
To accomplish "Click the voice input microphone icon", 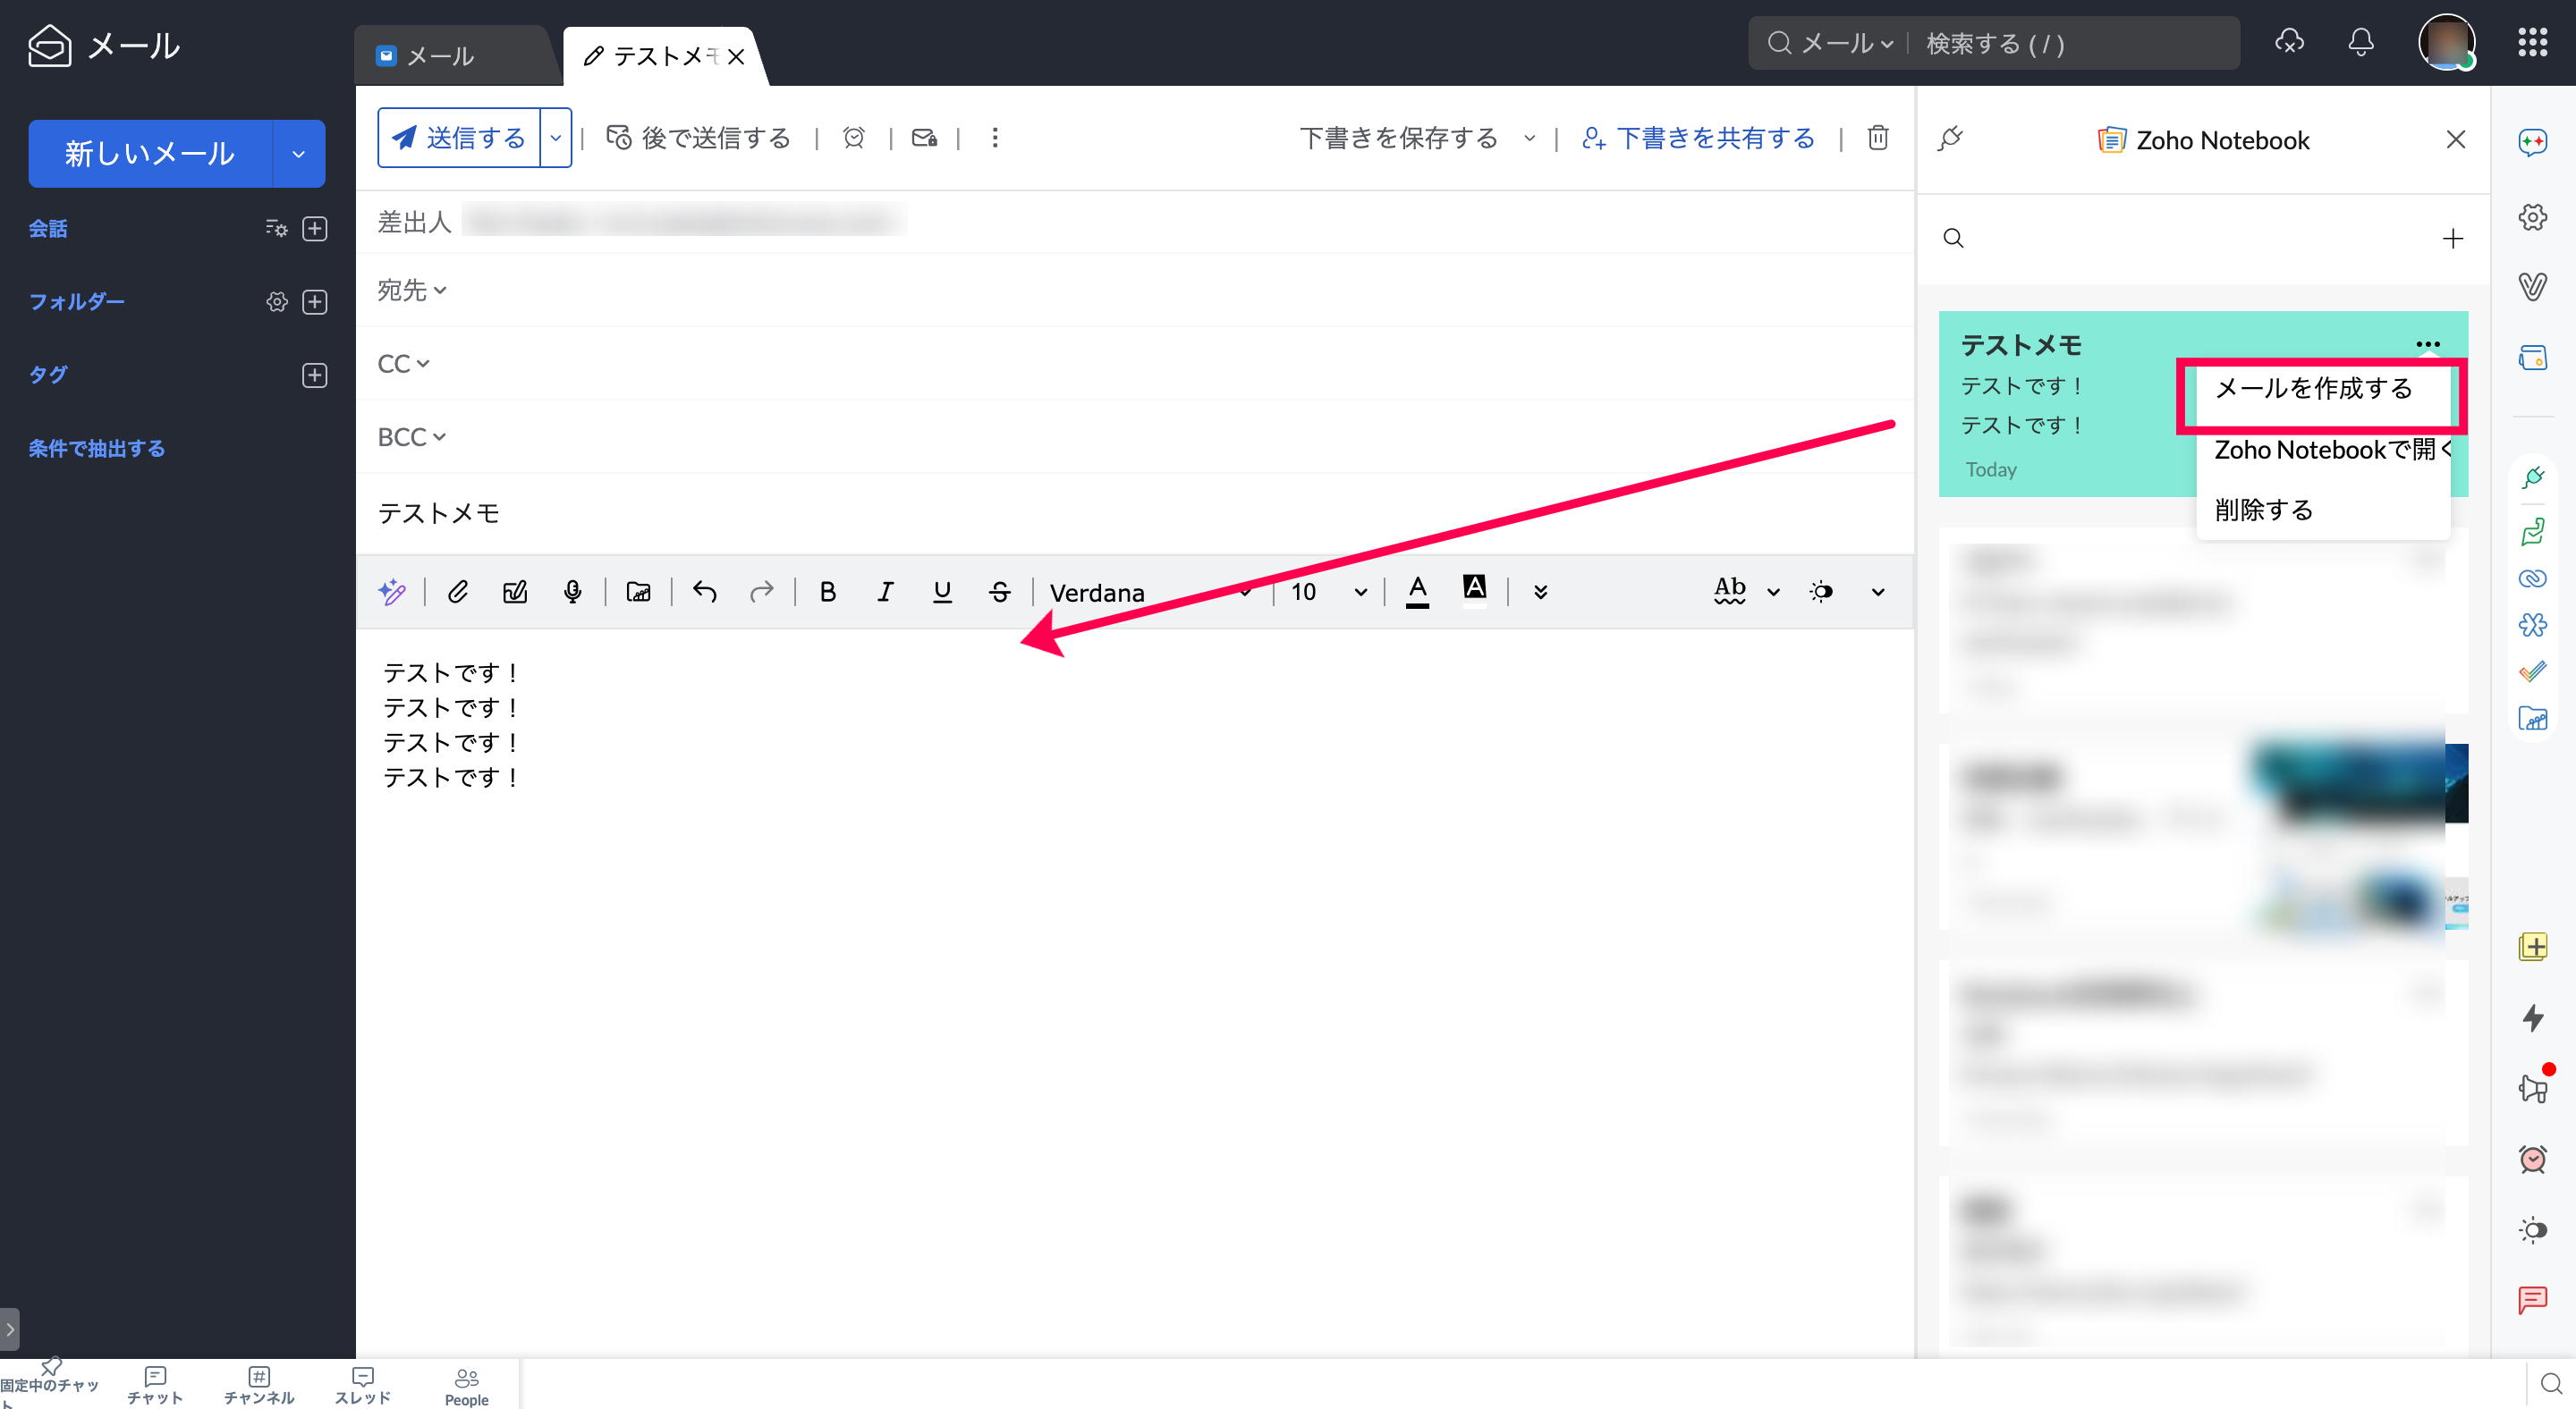I will tap(572, 592).
